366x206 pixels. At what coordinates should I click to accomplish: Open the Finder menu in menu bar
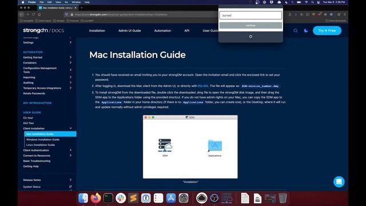[x=32, y=2]
